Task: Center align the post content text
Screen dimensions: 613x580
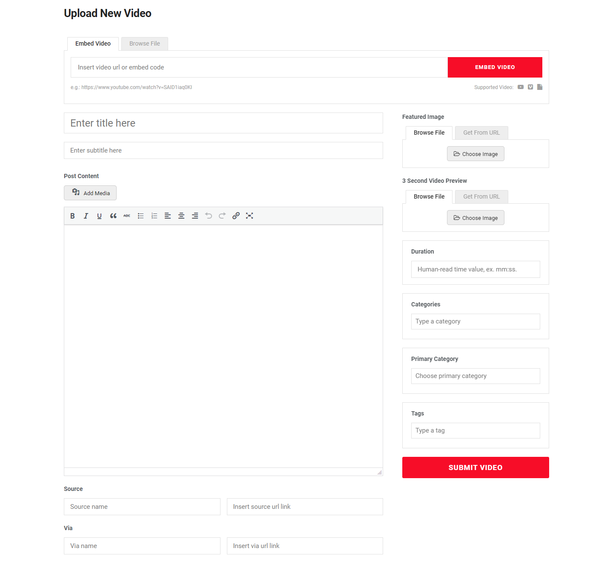Action: click(181, 216)
